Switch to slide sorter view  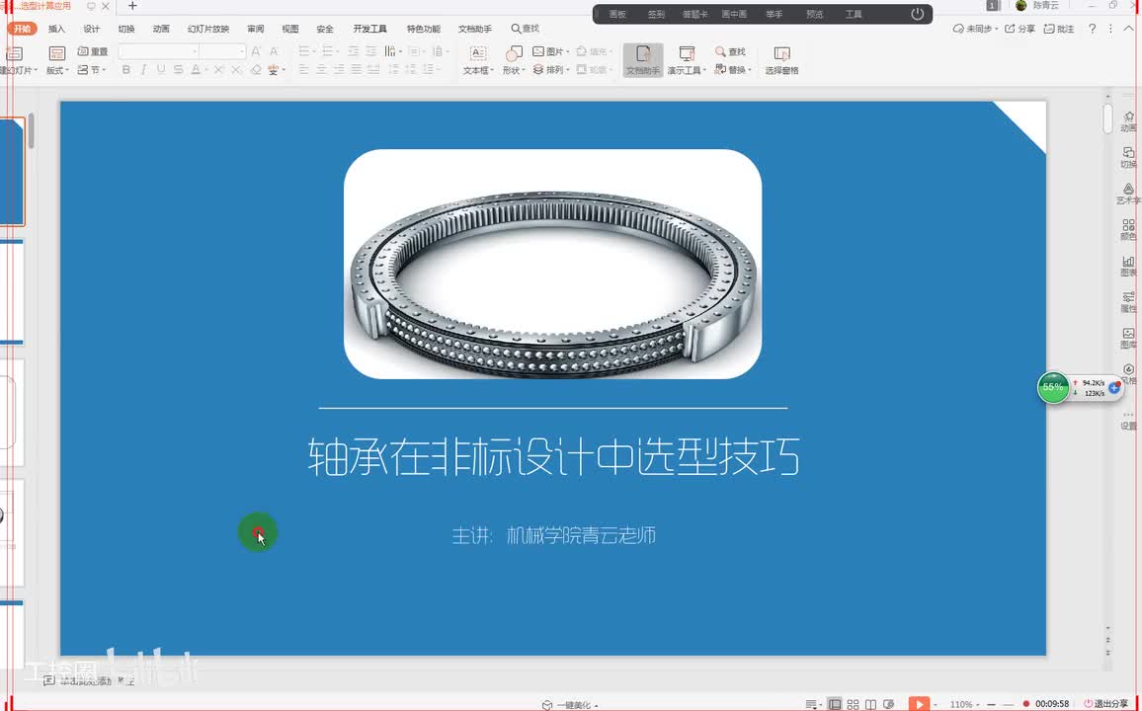(853, 704)
